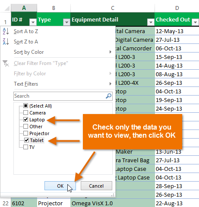Uncheck the Laptop checkbox
The width and height of the screenshot is (199, 207).
click(x=25, y=119)
